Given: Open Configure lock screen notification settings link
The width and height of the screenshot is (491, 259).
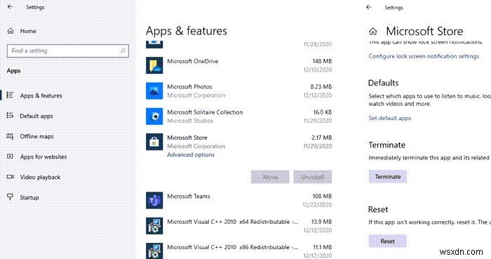Looking at the screenshot, I should point(424,56).
